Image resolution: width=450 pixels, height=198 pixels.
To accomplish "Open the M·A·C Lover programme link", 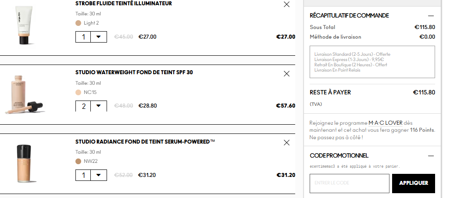I will pyautogui.click(x=379, y=122).
